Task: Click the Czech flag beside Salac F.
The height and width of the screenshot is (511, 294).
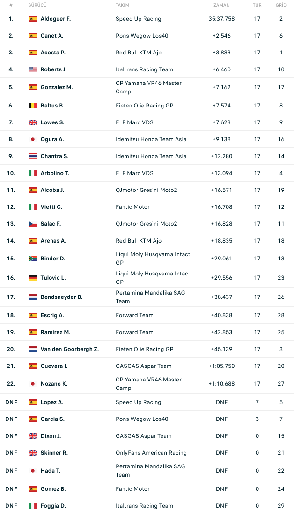Action: (32, 224)
